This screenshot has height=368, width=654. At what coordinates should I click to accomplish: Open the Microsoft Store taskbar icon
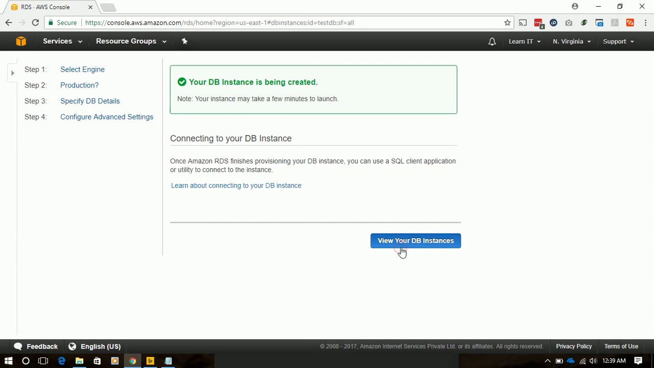pos(97,361)
